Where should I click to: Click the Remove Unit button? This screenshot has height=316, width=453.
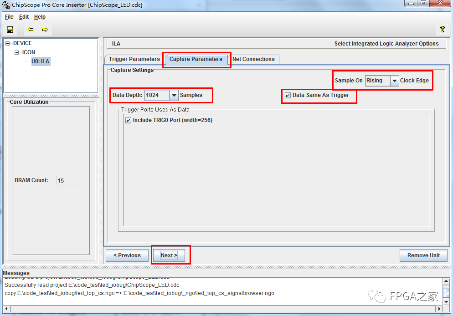point(423,255)
